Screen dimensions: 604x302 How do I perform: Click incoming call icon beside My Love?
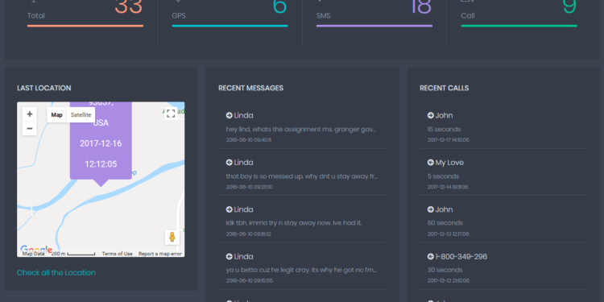[x=431, y=163]
